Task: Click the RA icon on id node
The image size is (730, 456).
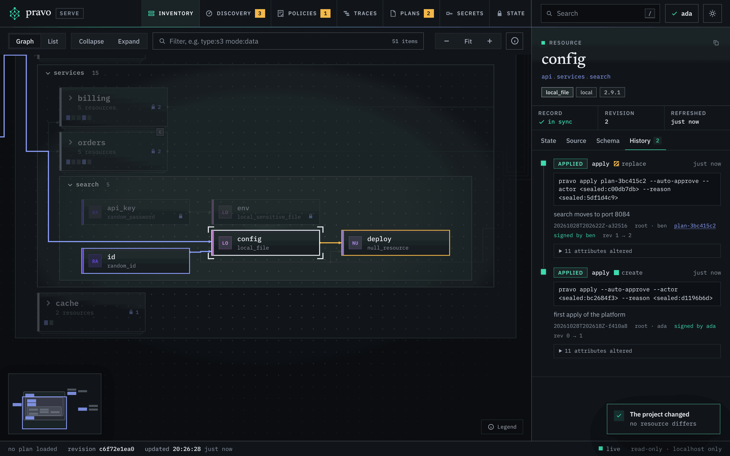Action: coord(95,261)
